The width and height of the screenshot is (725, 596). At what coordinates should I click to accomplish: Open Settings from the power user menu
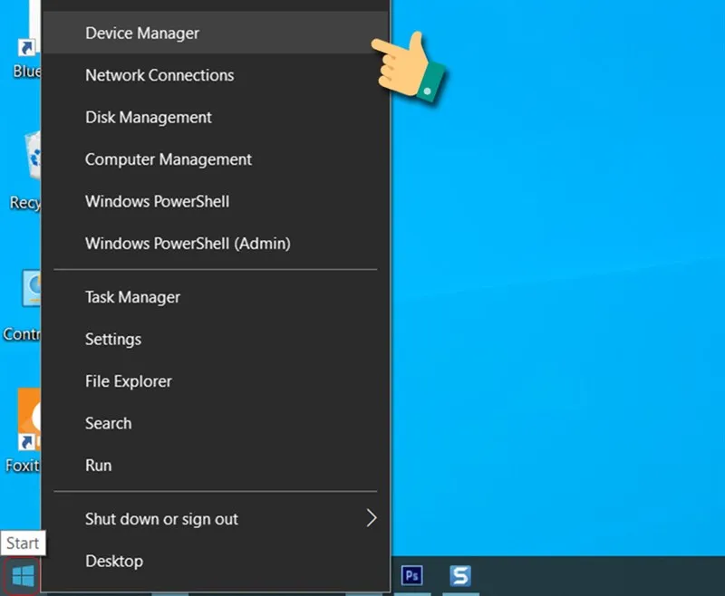pos(112,339)
